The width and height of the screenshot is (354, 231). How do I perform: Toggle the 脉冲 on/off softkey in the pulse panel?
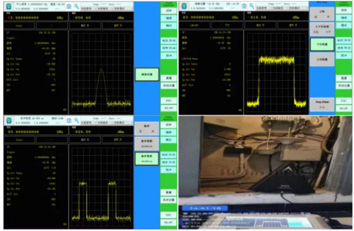pyautogui.click(x=147, y=128)
